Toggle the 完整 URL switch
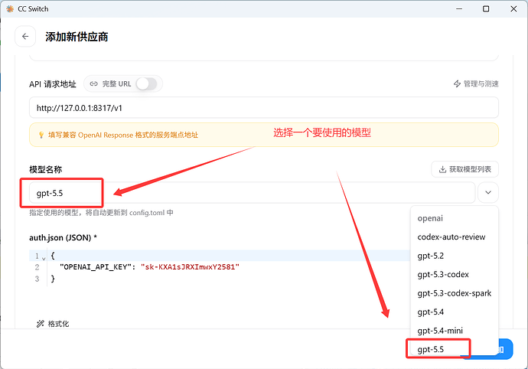This screenshot has height=369, width=528. point(146,84)
